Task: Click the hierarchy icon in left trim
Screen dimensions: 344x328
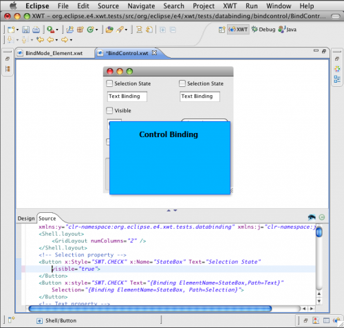Action: [8, 69]
